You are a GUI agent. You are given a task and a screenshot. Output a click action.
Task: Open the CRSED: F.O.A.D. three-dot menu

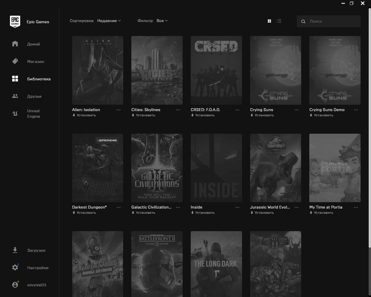pyautogui.click(x=237, y=110)
